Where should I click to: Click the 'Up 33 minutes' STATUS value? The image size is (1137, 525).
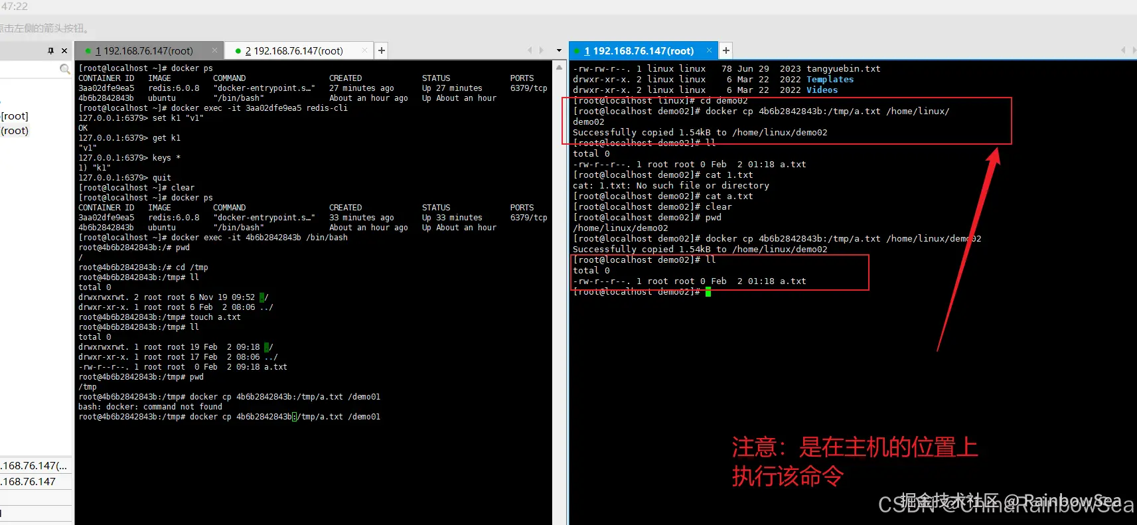click(452, 218)
